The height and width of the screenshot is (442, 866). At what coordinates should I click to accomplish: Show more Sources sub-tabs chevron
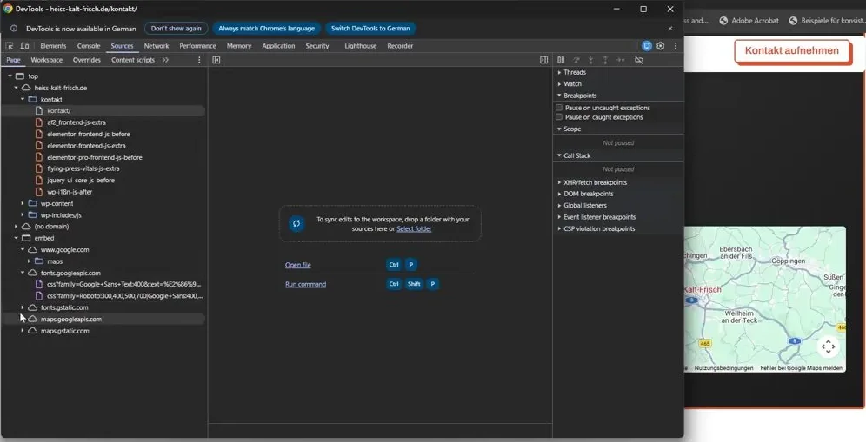click(x=165, y=60)
